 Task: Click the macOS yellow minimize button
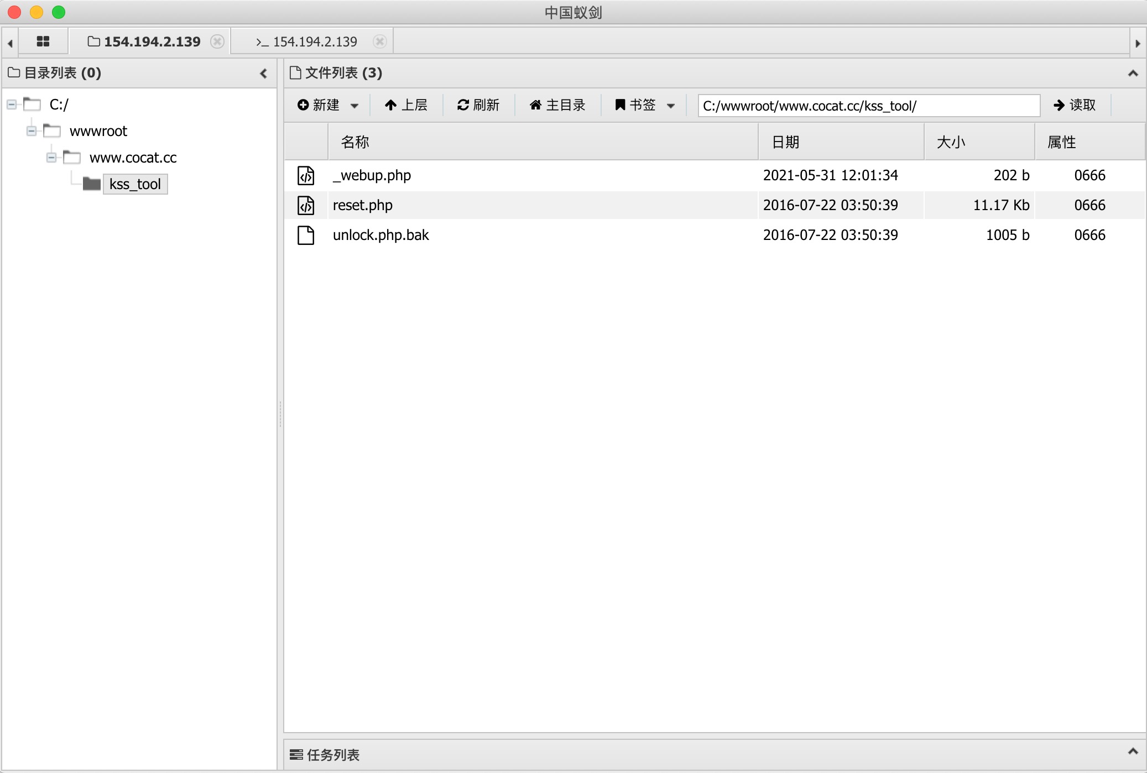37,12
